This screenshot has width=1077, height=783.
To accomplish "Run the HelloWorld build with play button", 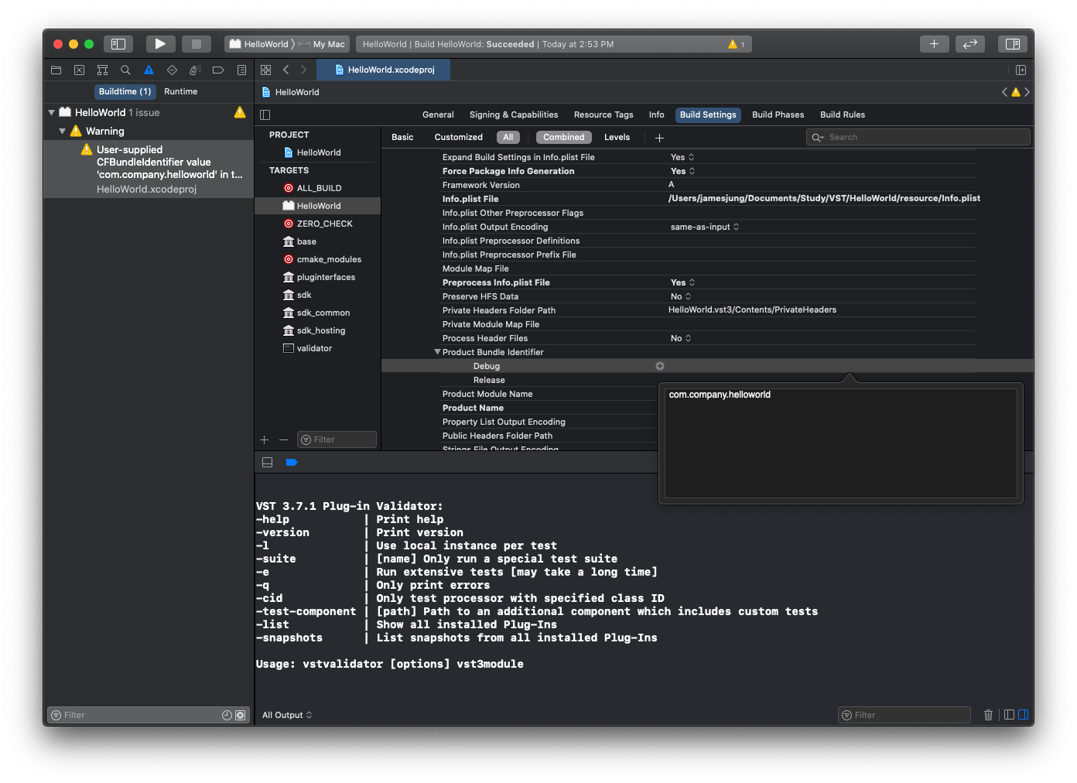I will click(160, 44).
